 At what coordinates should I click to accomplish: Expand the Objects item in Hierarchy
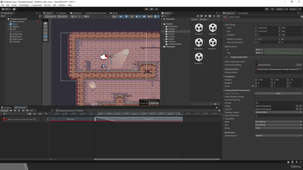[9, 26]
